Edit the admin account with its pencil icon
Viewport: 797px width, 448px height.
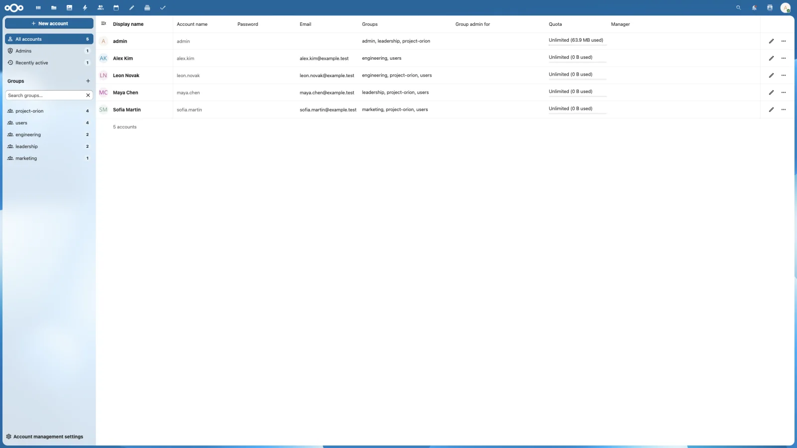point(771,41)
